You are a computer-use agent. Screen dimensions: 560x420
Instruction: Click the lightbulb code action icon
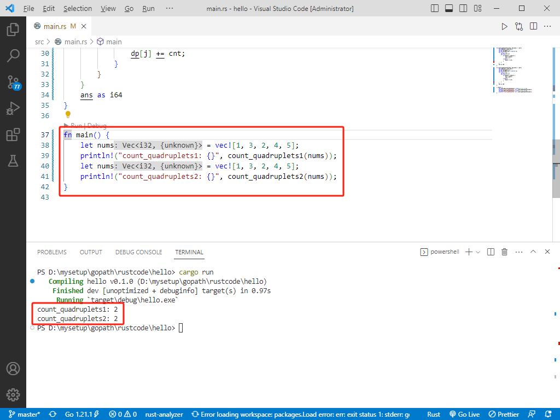pos(68,115)
